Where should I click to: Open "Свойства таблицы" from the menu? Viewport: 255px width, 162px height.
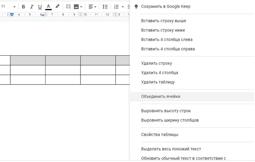point(160,135)
